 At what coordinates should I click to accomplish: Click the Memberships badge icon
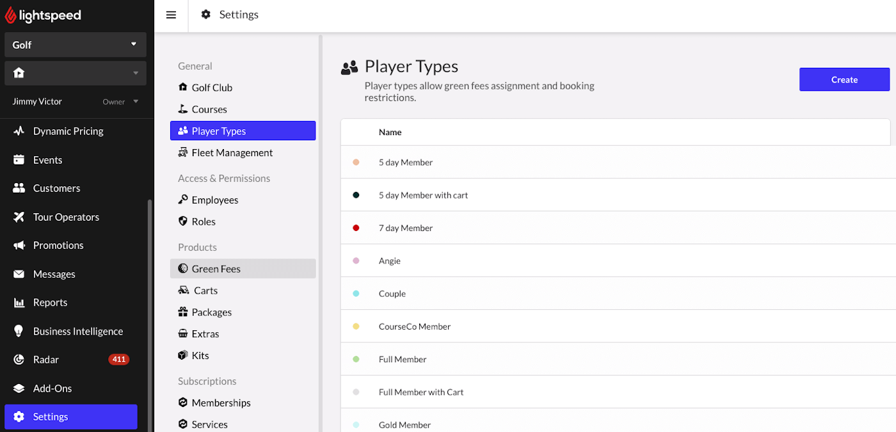click(183, 403)
